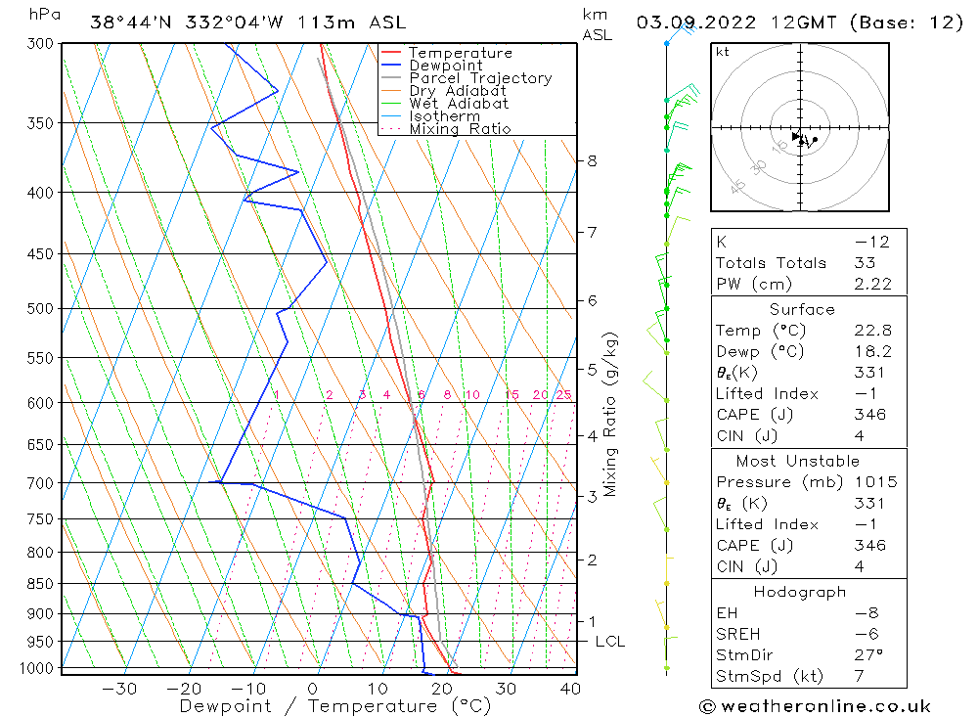Screen dimensions: 978x717
Task: Click the LCL marker label
Action: point(610,642)
